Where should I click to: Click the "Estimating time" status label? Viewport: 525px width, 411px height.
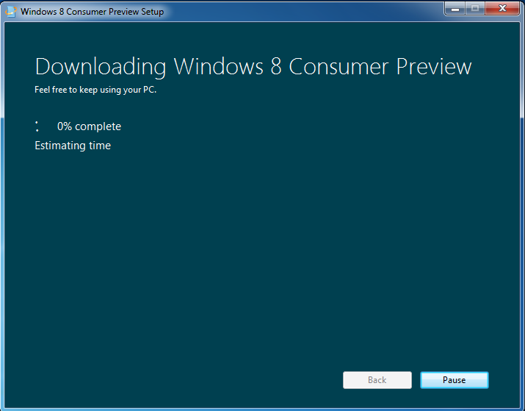tap(73, 146)
